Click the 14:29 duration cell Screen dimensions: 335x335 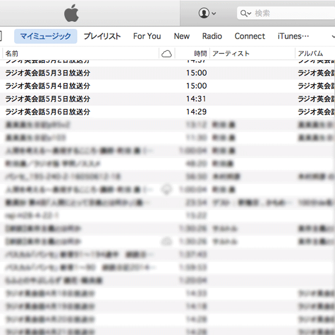[196, 111]
